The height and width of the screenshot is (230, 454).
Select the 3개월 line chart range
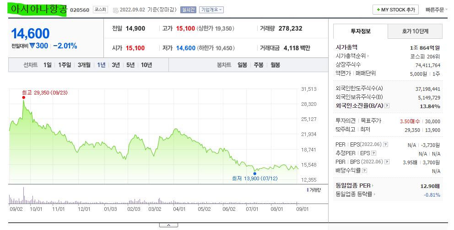click(x=84, y=65)
